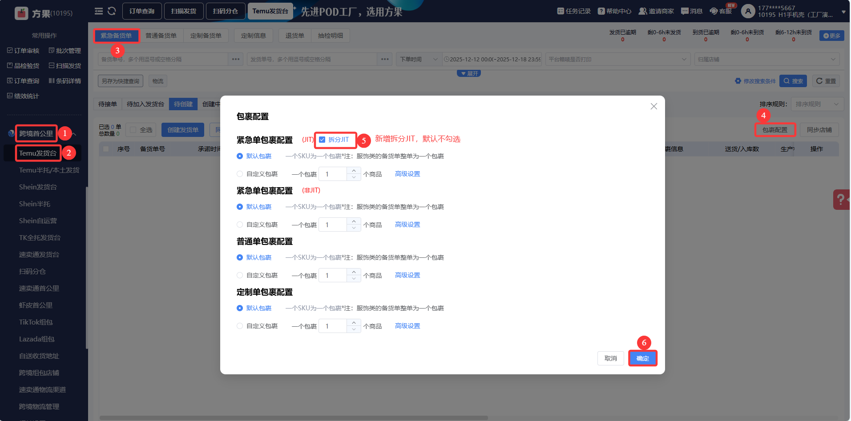Switch to the 退货单 tab

coord(295,36)
